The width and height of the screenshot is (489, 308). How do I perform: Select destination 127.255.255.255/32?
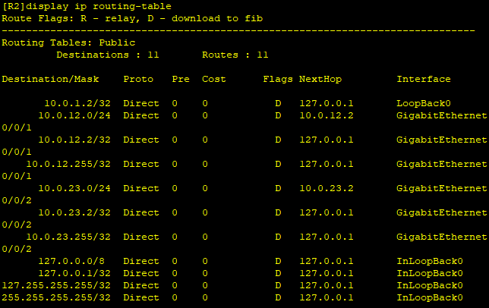point(56,285)
